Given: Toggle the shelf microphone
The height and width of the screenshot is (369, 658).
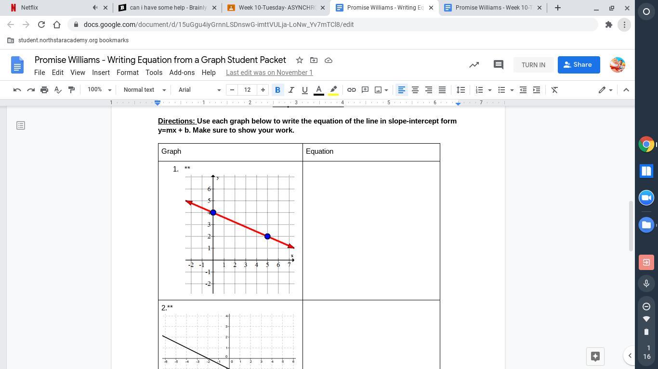Looking at the screenshot, I should [646, 283].
